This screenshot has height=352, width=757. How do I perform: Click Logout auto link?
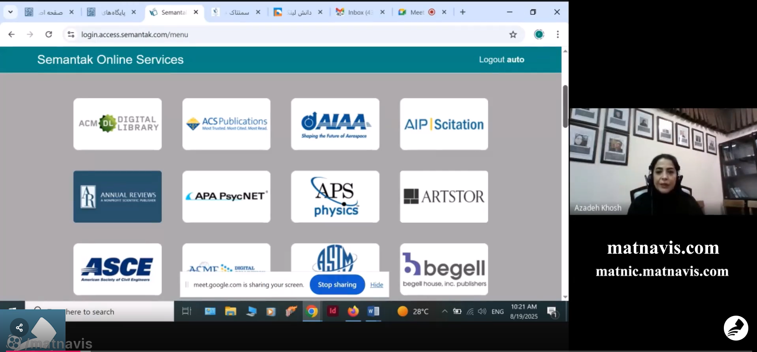[501, 60]
